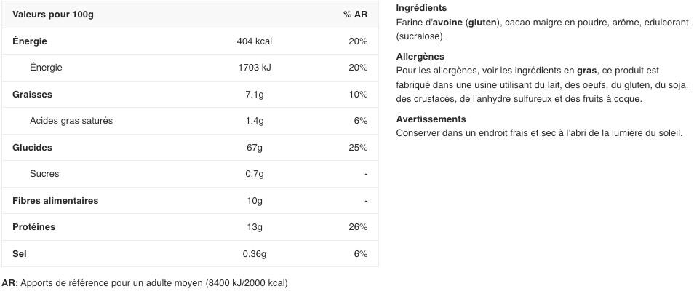Click the "AR:" footnote label

coord(10,282)
